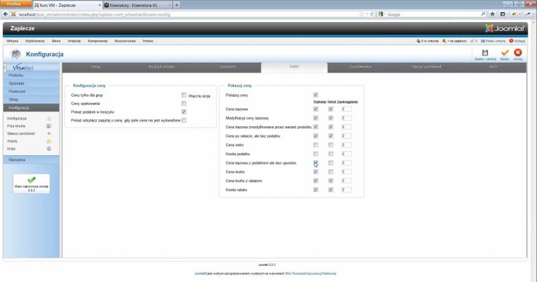
Task: Click the Zapisz checkmark icon
Action: pyautogui.click(x=504, y=52)
